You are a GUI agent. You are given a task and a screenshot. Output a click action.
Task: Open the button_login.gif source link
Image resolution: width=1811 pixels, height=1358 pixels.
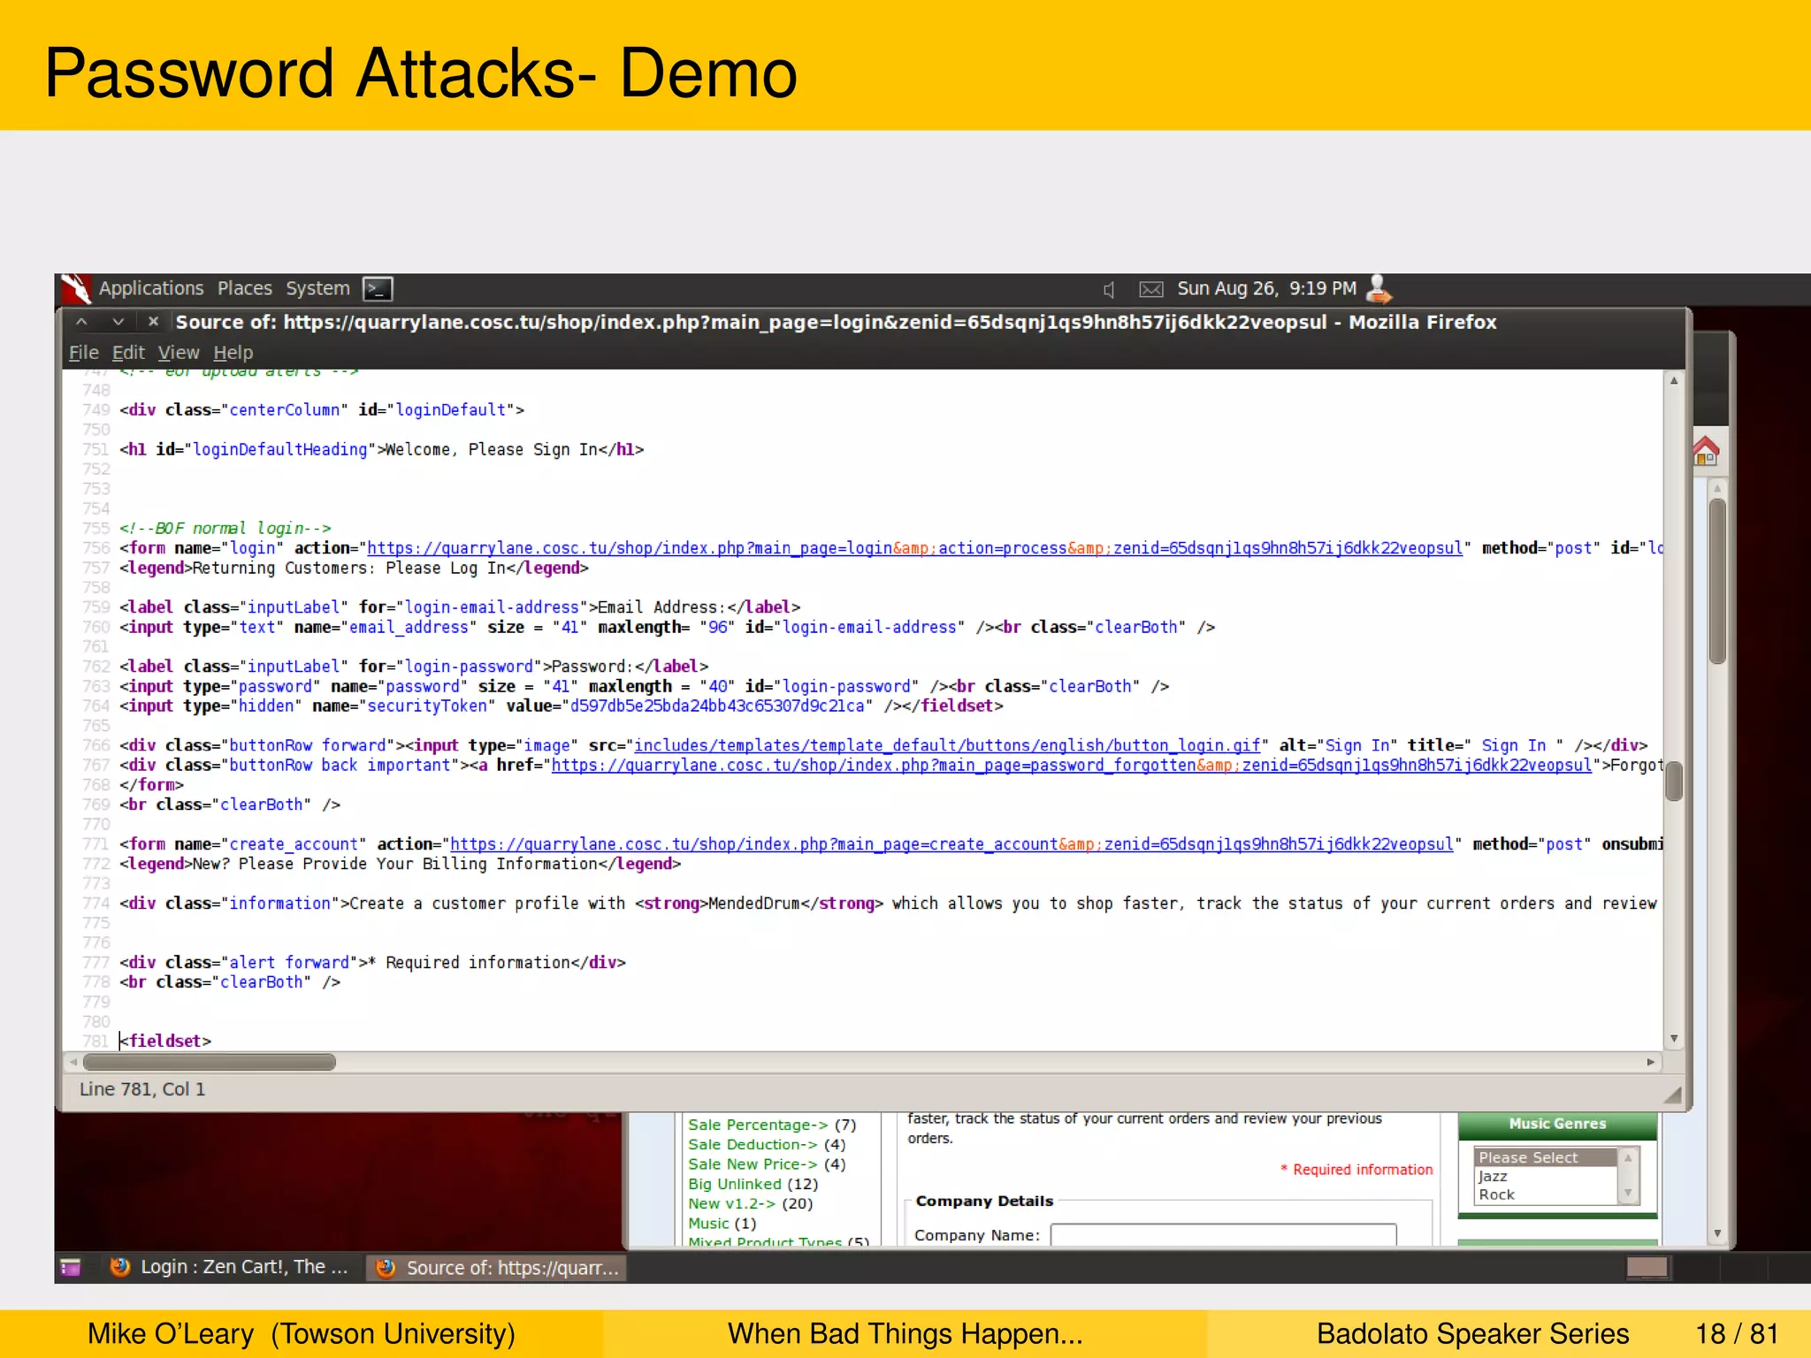click(947, 745)
